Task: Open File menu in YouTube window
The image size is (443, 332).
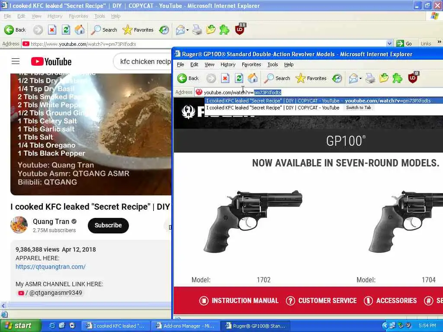Action: coord(7,16)
